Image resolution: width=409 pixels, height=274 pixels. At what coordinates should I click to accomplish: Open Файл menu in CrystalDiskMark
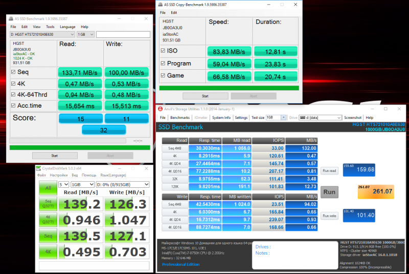[41, 175]
